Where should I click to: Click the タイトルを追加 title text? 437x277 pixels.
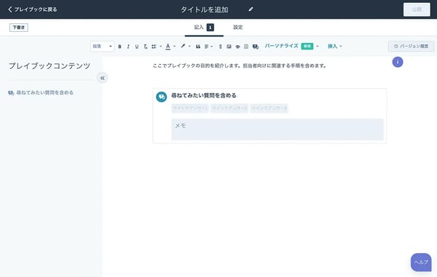(205, 9)
